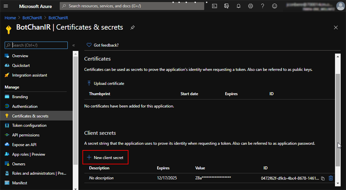
Task: Click Got feedback? link
Action: [x=106, y=45]
